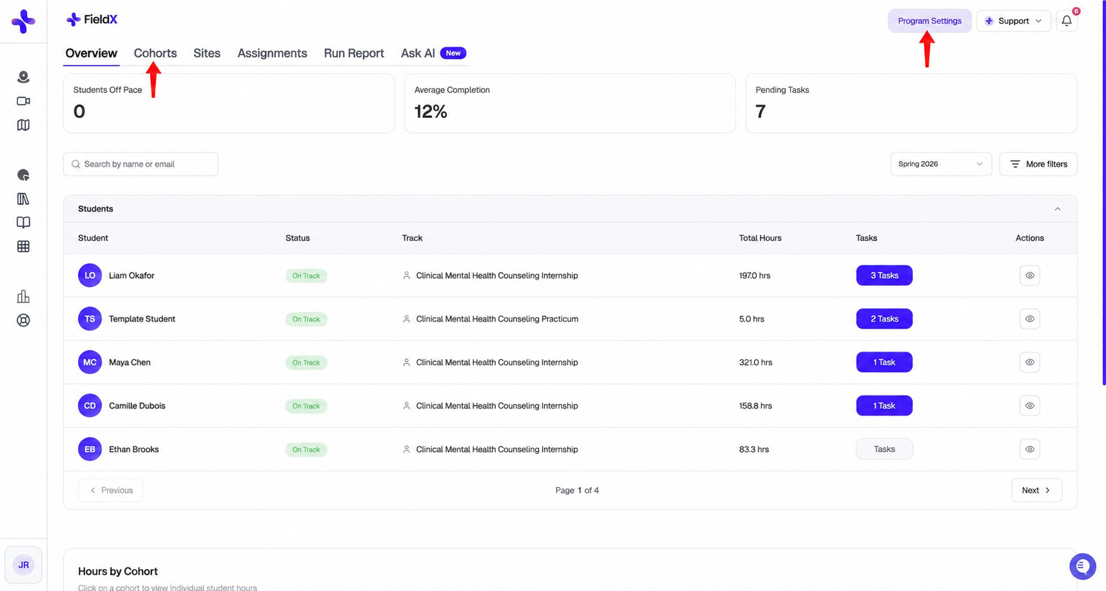Switch to the Cohorts tab

pyautogui.click(x=155, y=53)
